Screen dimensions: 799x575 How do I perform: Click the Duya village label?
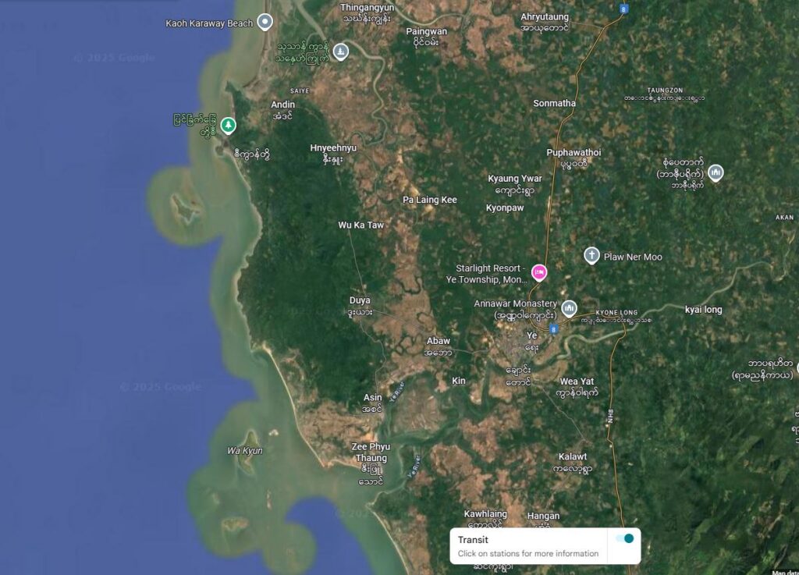[x=360, y=300]
